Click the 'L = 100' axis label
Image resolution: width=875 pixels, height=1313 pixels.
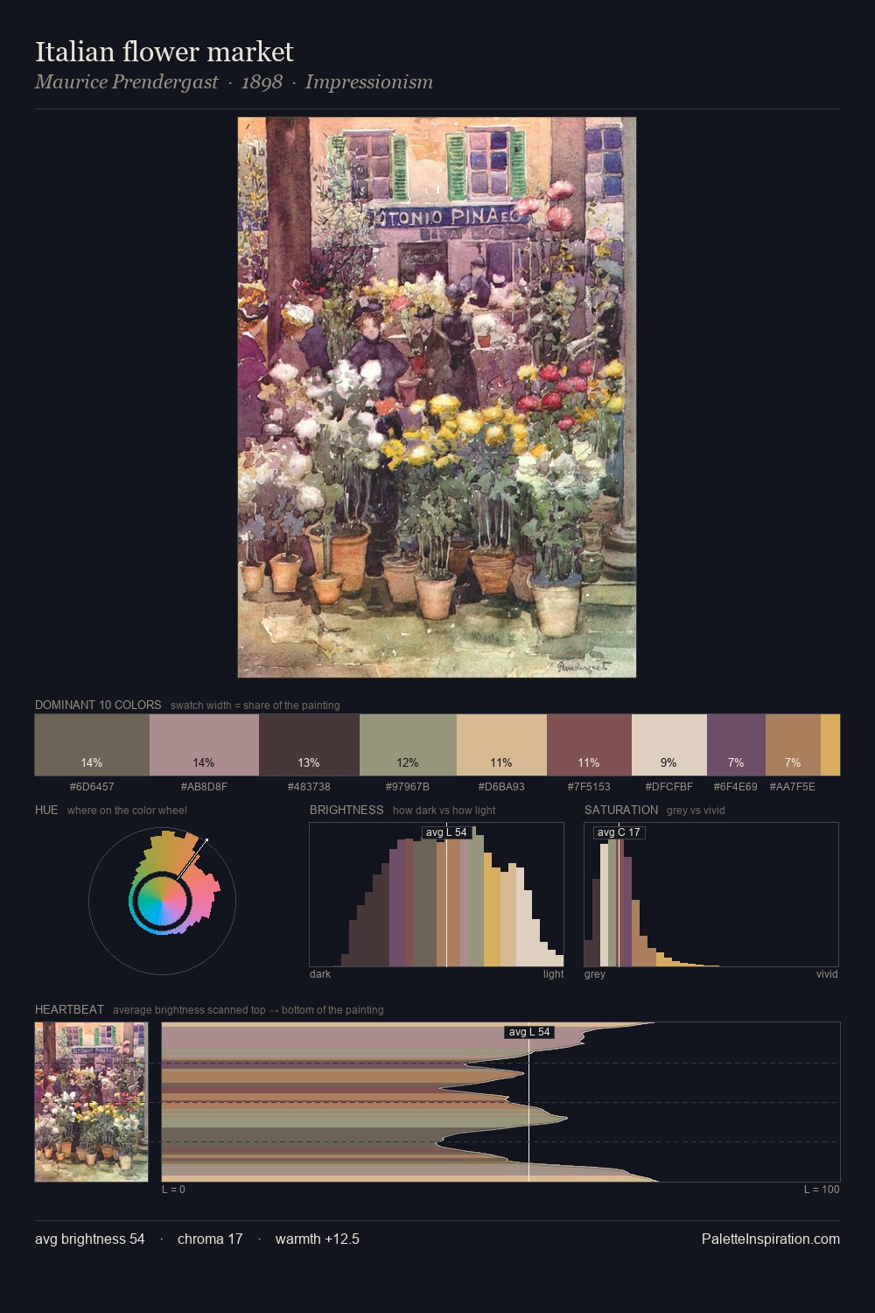click(x=822, y=1190)
